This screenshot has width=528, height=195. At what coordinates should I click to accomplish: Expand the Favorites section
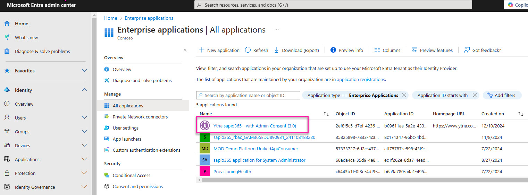pyautogui.click(x=84, y=71)
